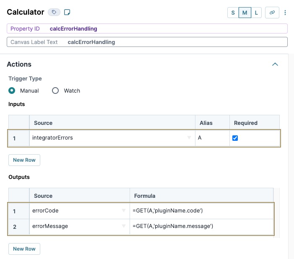Select the M size option
The width and height of the screenshot is (294, 259).
click(245, 13)
